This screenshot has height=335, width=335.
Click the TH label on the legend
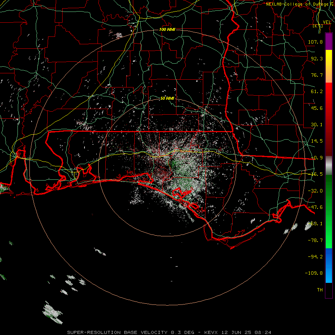click(320, 290)
